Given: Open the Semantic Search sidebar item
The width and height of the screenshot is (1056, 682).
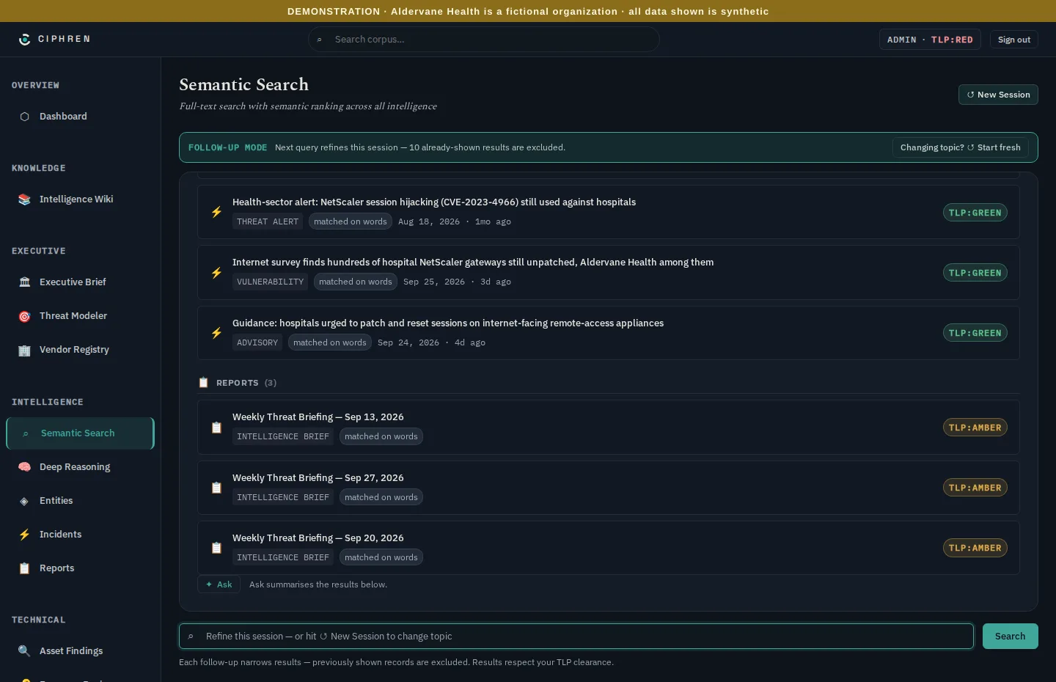Looking at the screenshot, I should tap(80, 433).
